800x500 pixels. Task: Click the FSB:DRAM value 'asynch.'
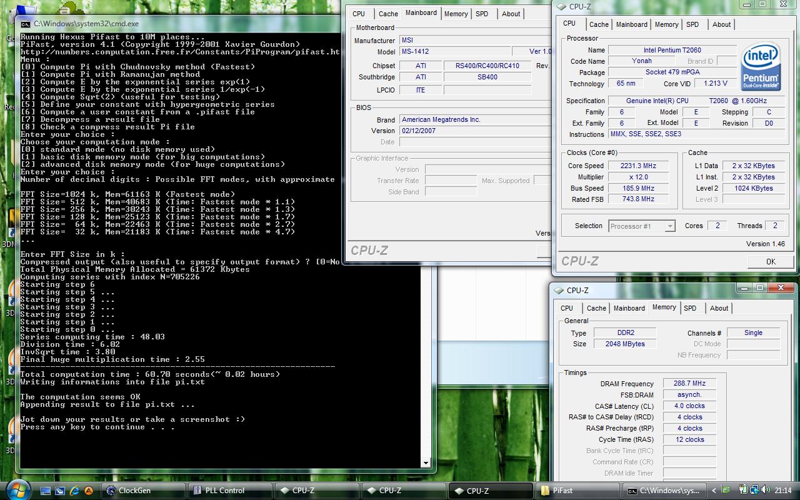coord(689,395)
